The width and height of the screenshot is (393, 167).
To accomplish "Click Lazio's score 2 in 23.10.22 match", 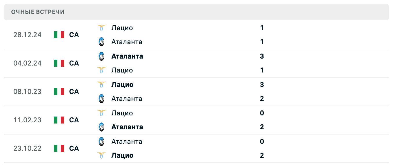I will pos(262,155).
